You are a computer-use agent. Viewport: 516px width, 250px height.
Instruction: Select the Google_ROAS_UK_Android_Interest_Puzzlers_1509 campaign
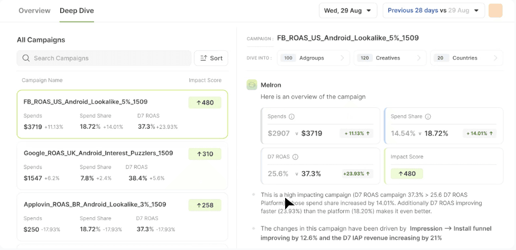click(x=98, y=153)
